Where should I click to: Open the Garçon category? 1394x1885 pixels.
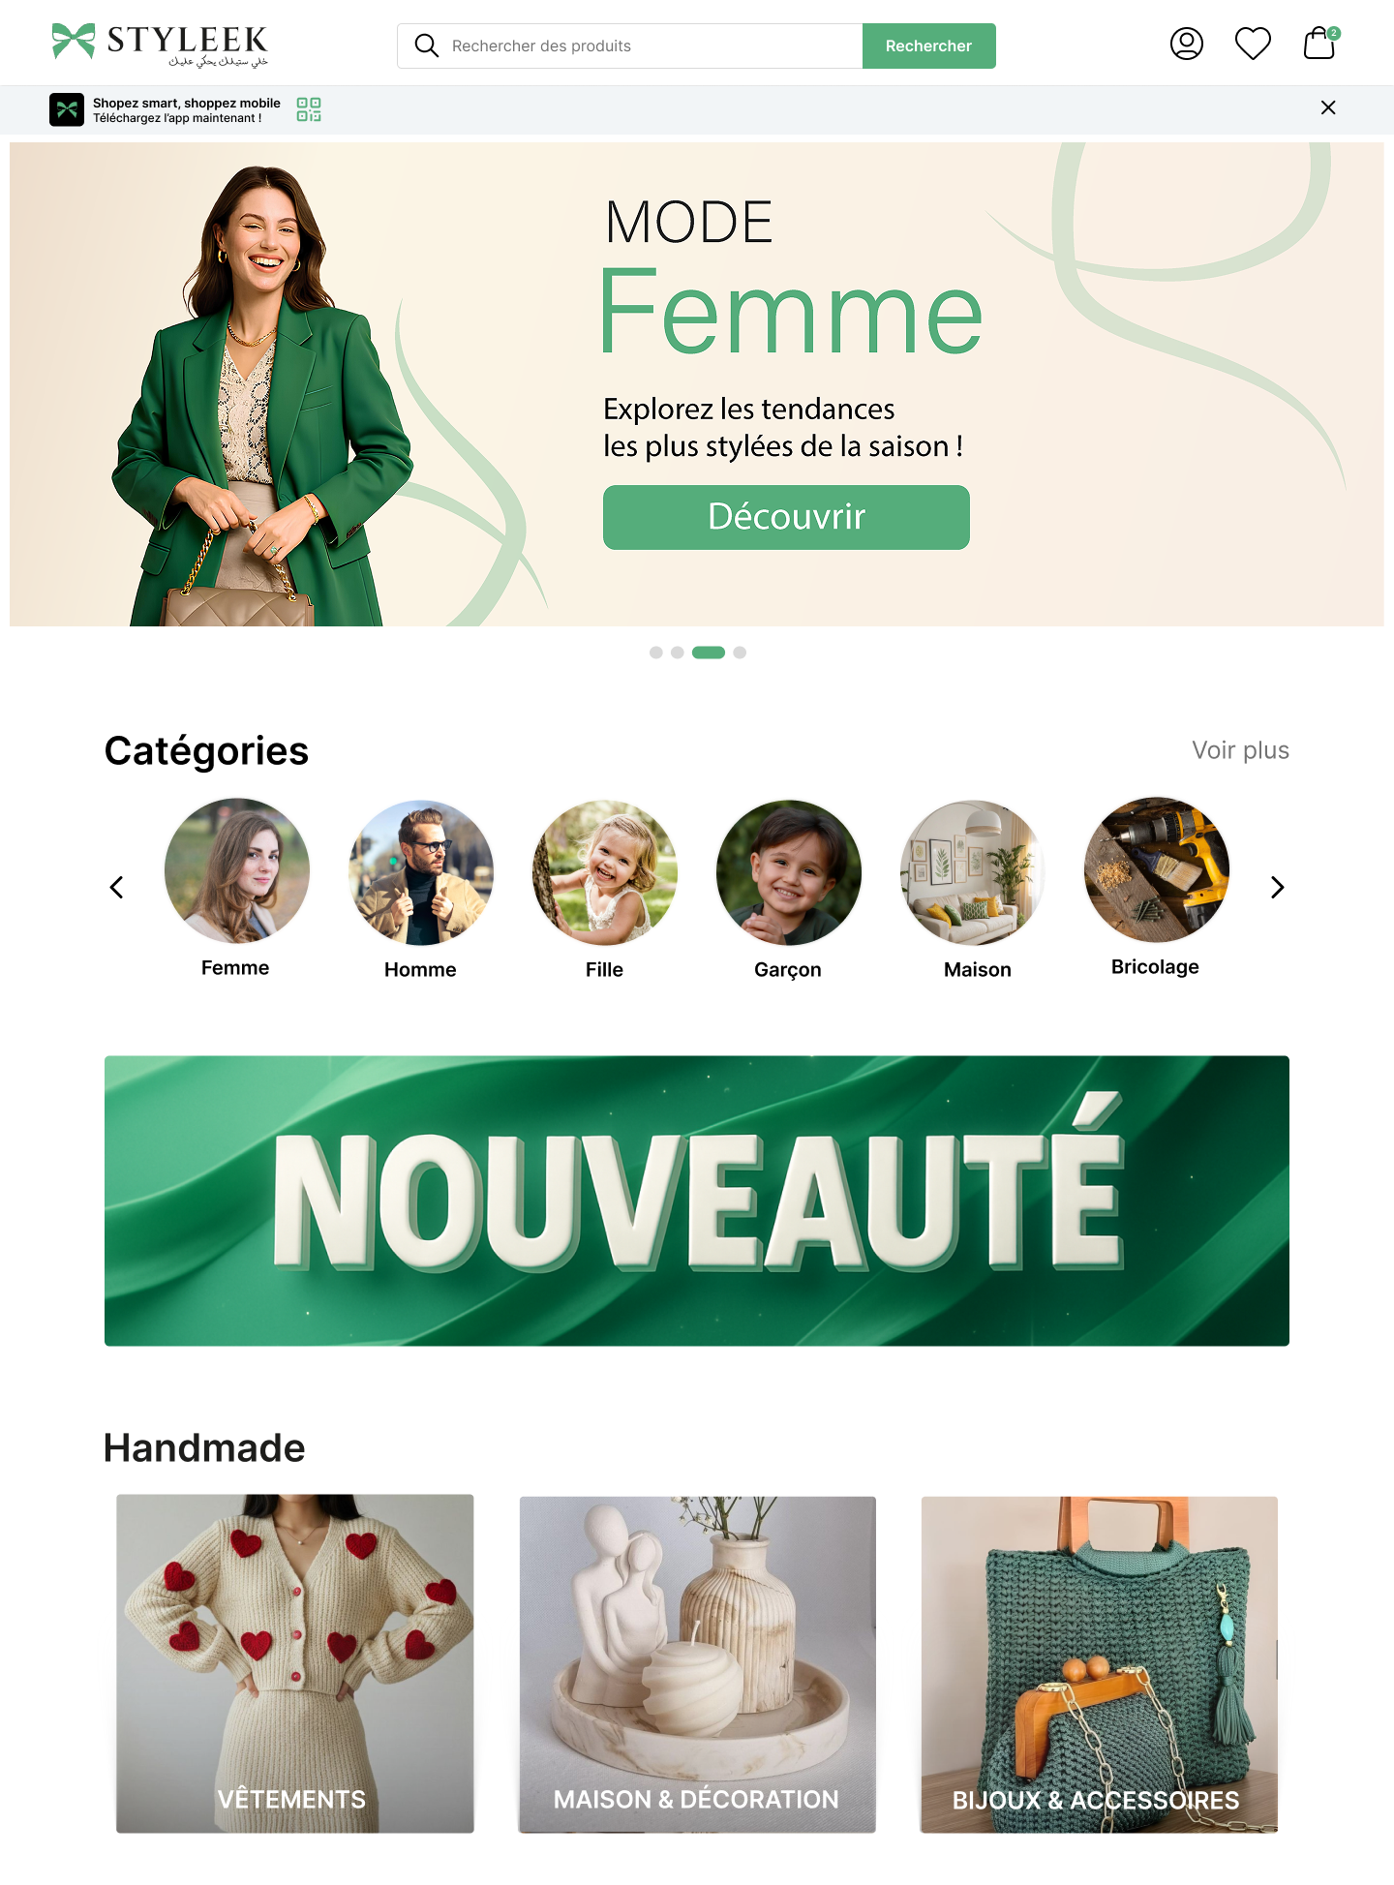(x=788, y=890)
